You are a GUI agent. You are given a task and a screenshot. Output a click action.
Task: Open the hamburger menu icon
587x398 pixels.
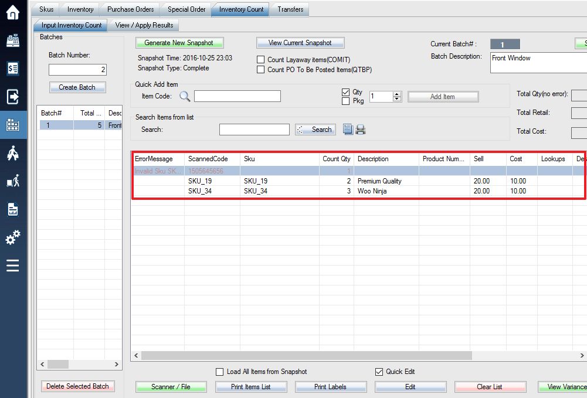point(13,266)
